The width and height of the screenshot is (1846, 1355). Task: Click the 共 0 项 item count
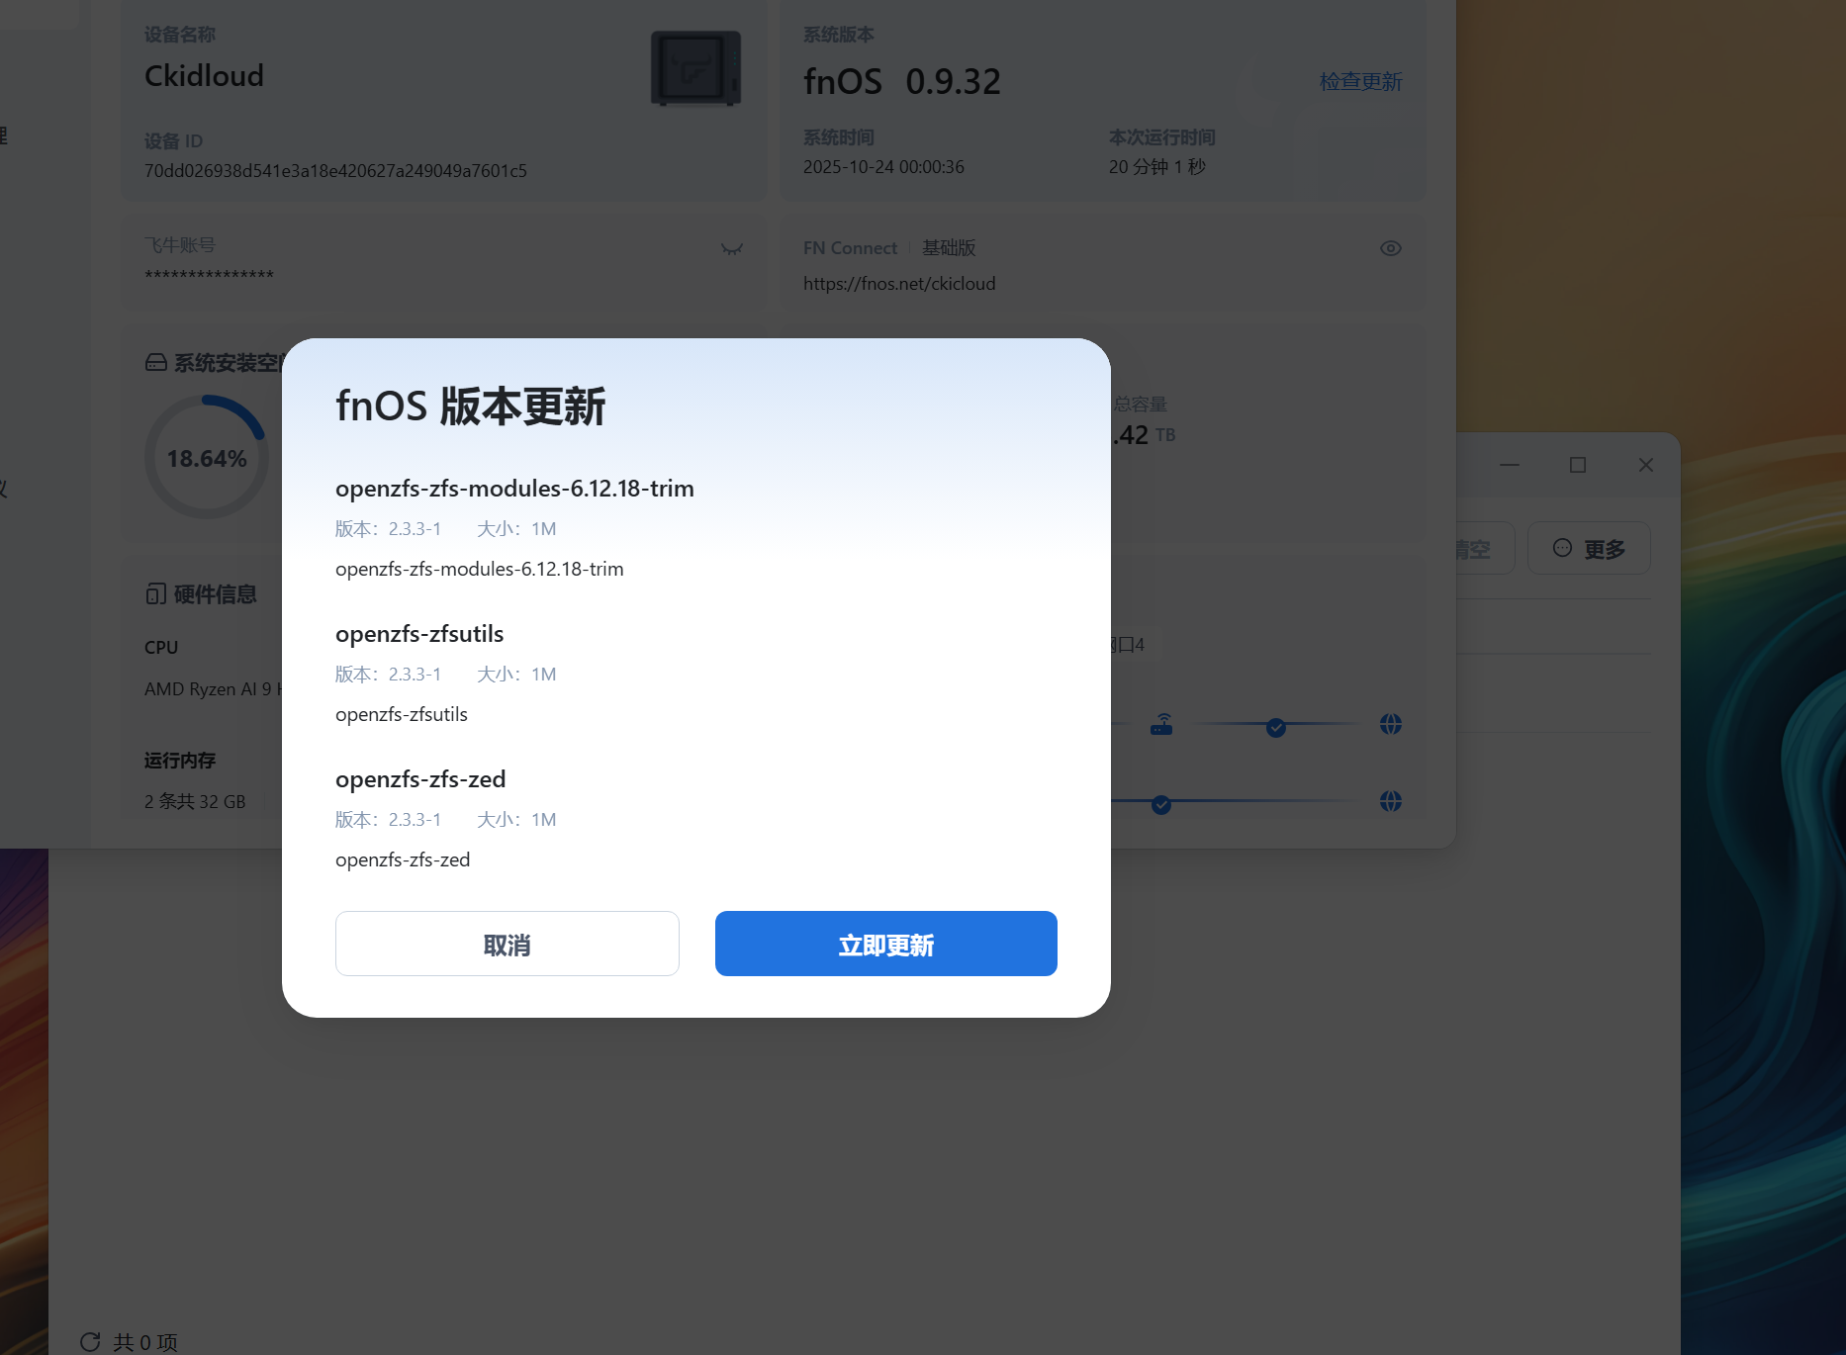(145, 1342)
